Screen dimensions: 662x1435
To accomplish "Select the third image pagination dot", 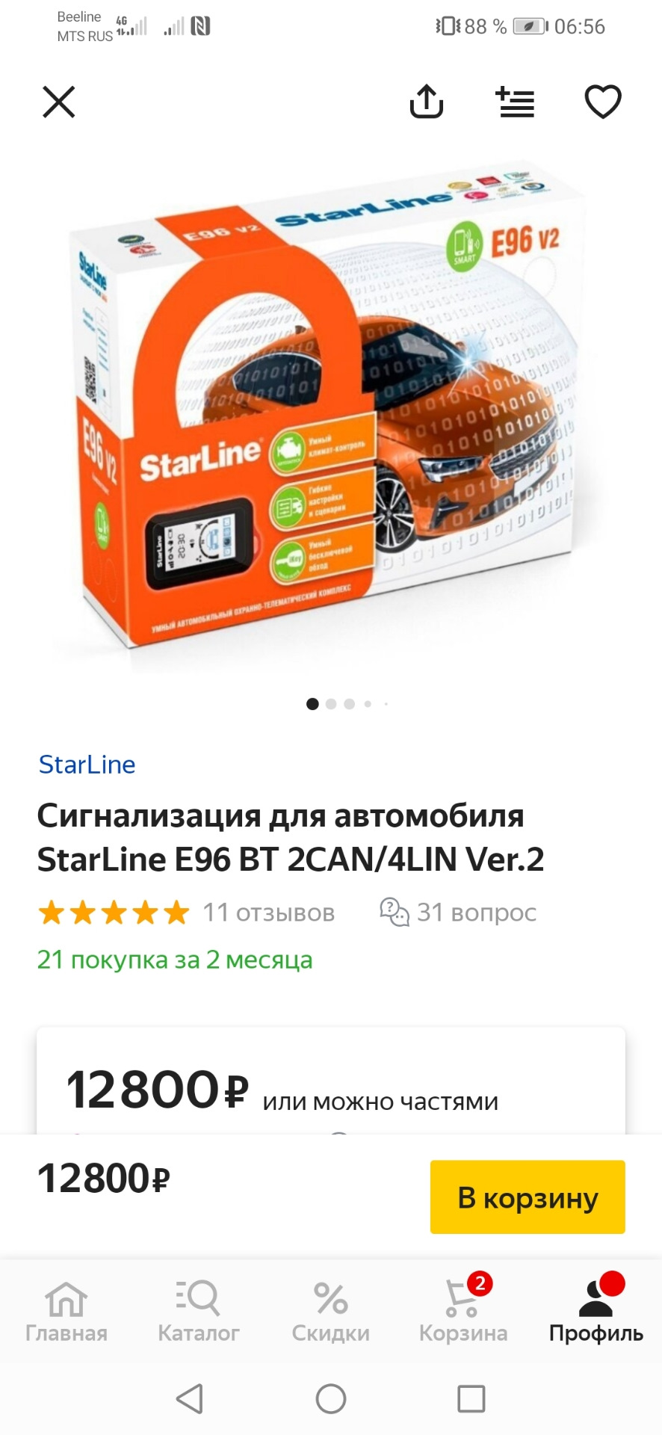I will coord(349,704).
